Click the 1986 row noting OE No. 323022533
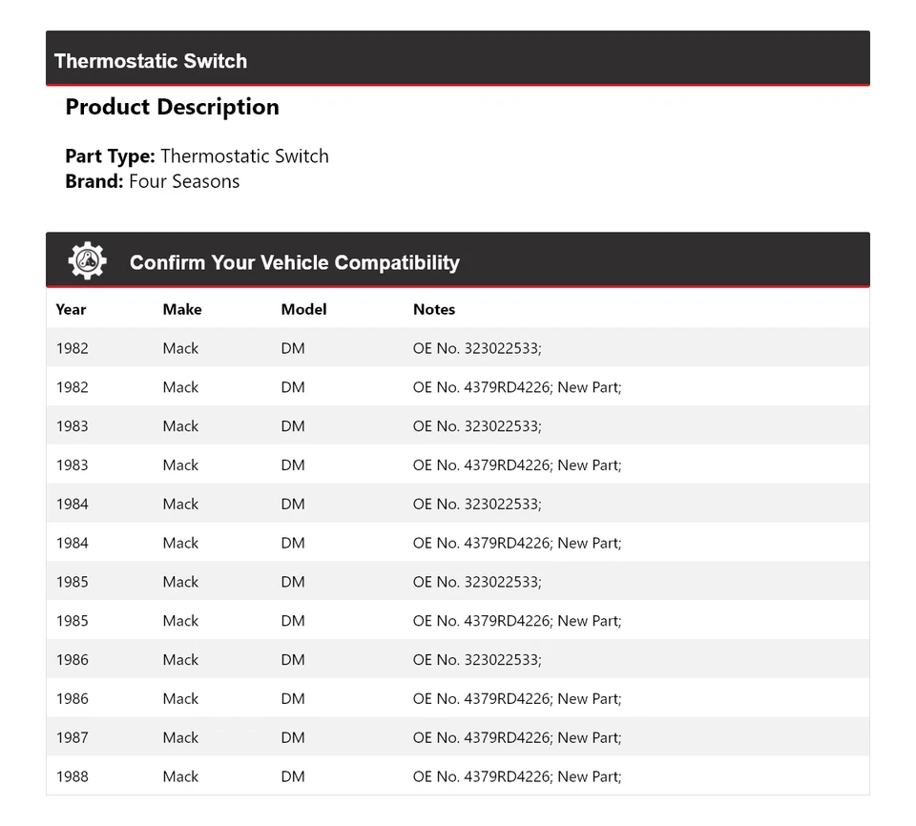Image resolution: width=916 pixels, height=826 pixels. 457,660
